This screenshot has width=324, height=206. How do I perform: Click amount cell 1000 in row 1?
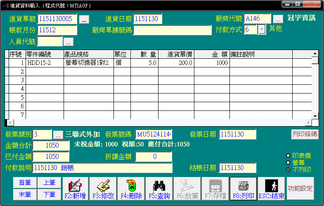(212, 63)
